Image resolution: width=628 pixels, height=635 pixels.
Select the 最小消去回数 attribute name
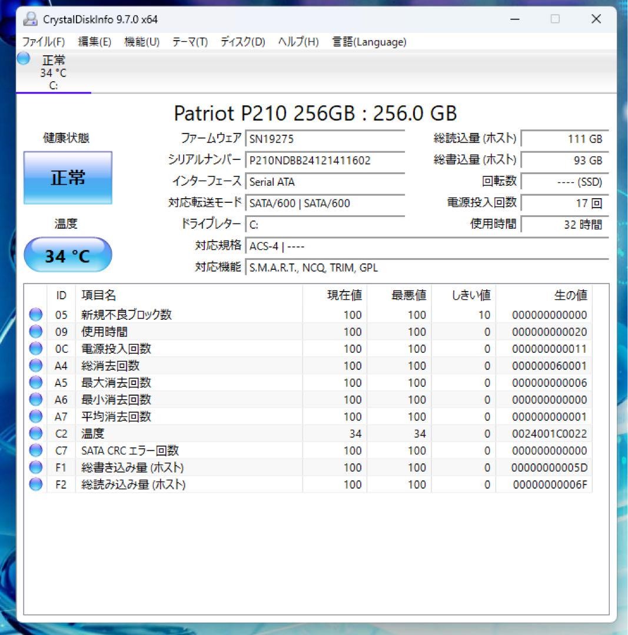click(x=116, y=400)
